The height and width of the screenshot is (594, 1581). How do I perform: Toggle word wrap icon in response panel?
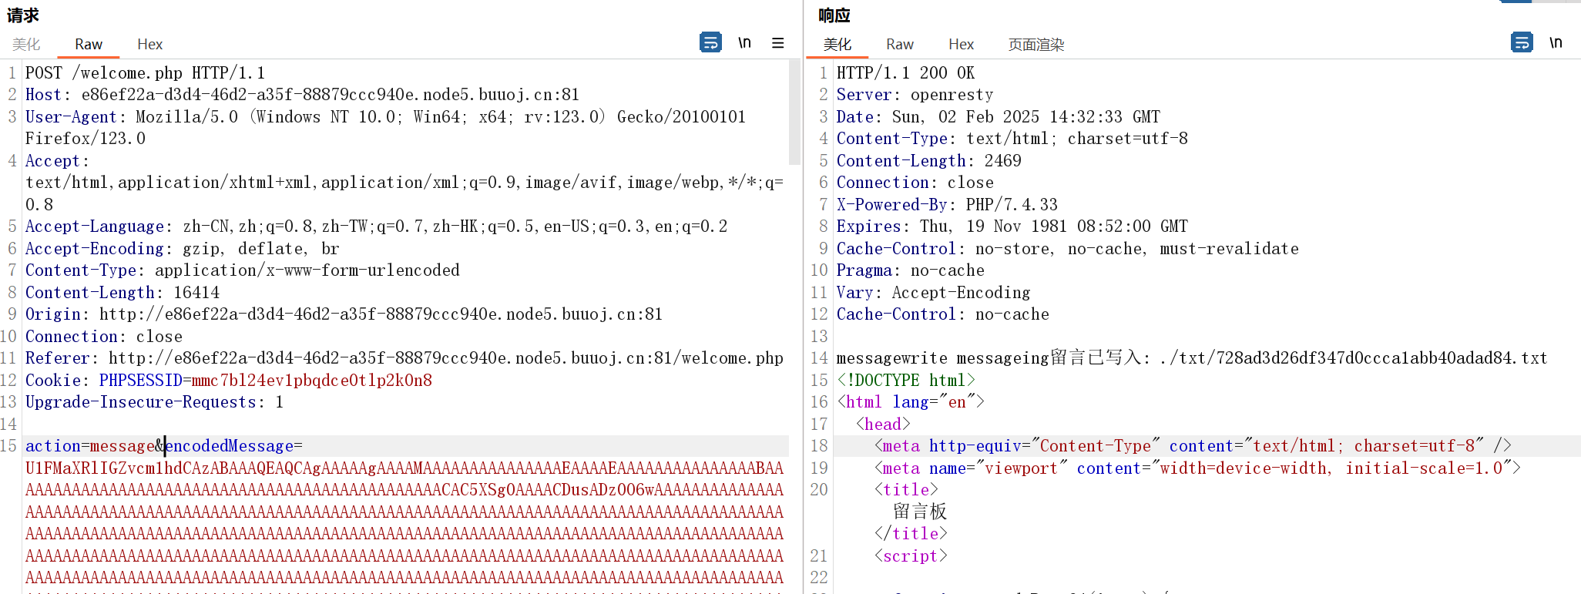tap(1522, 42)
